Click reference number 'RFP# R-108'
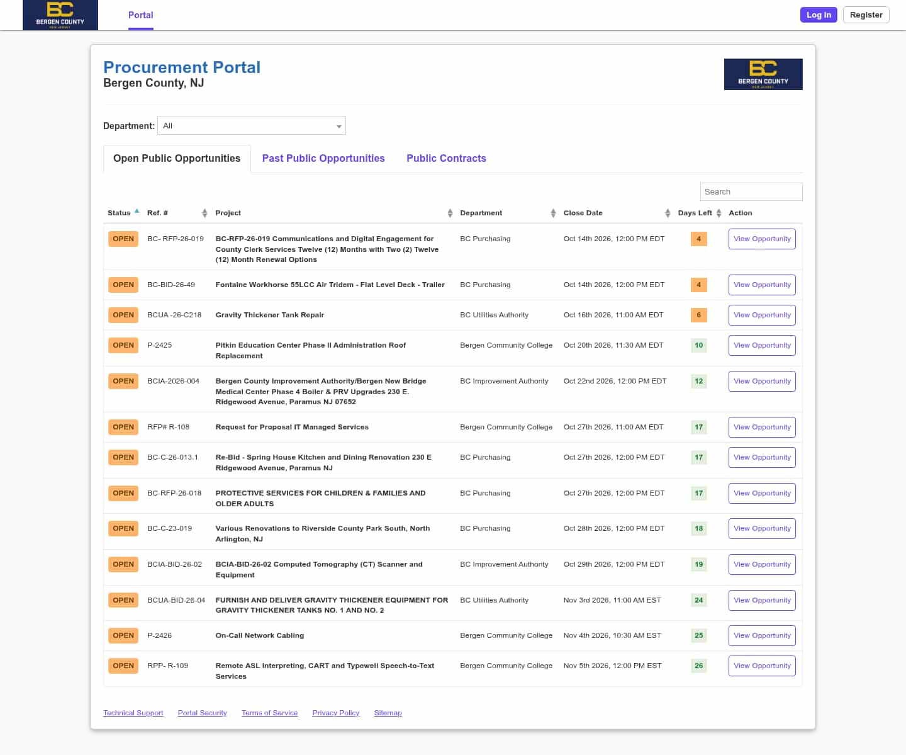This screenshot has height=755, width=906. click(x=169, y=428)
